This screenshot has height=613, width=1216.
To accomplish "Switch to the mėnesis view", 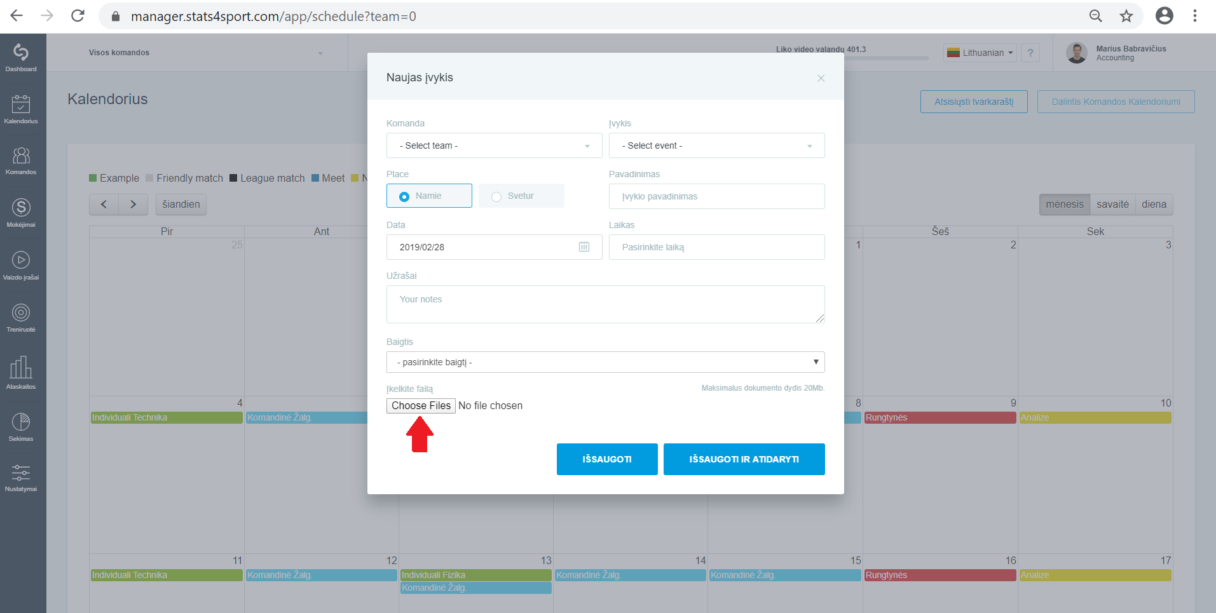I will click(x=1065, y=205).
